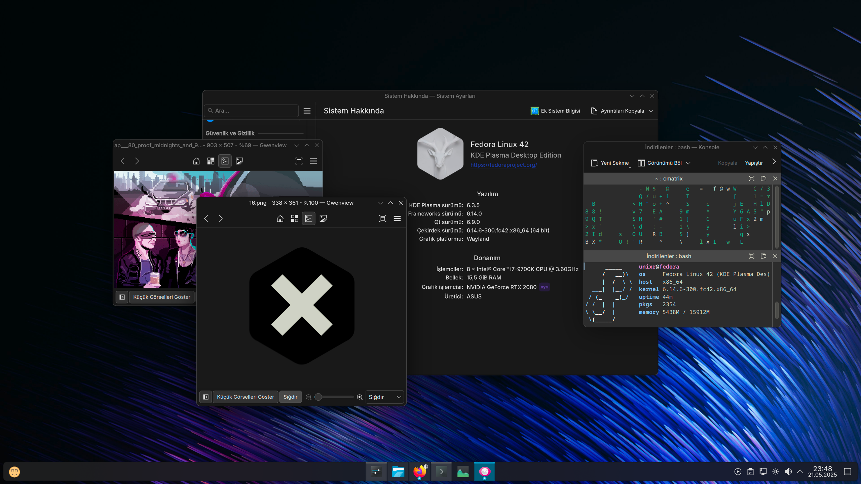Go to previous image in 16.png Gwenview
Screen dimensions: 861x484
tap(206, 218)
